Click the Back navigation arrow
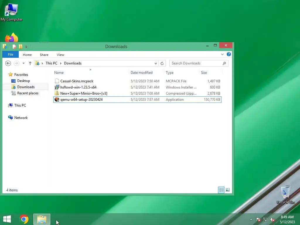This screenshot has height=225, width=300. pyautogui.click(x=8, y=63)
